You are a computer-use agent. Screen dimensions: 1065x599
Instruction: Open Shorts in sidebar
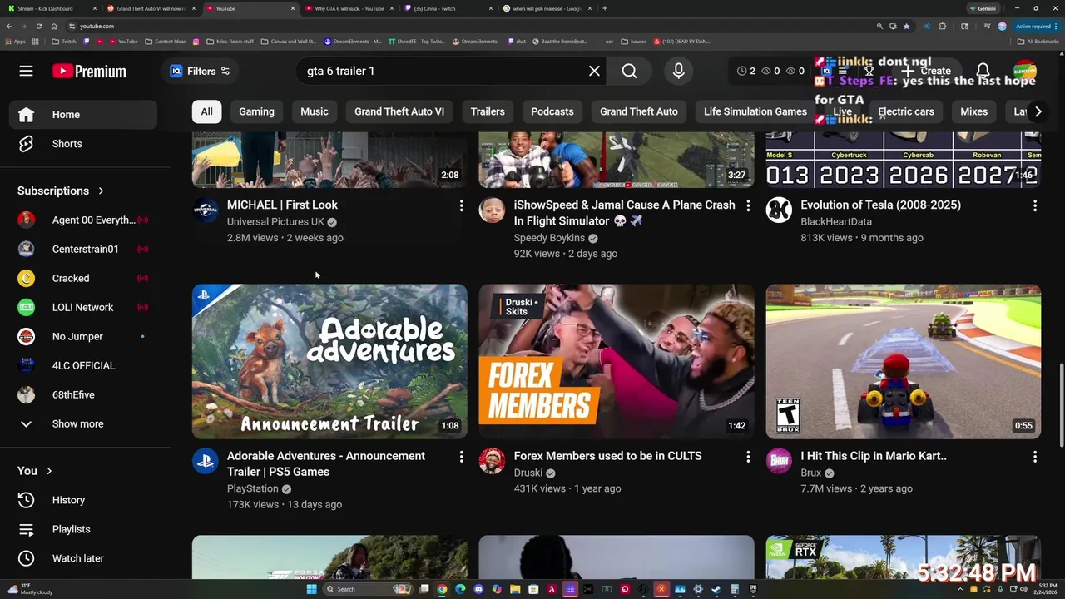[x=83, y=143]
